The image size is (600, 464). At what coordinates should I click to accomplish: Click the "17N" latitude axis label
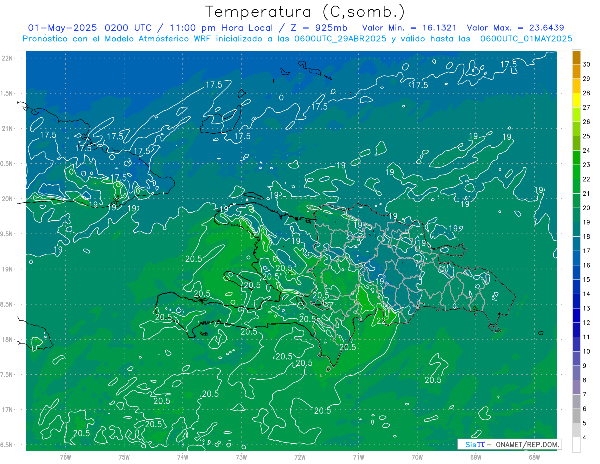[8, 410]
